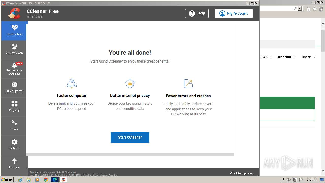Click the browser scrollbar up arrow
Screen dimensions: 325x183
tap(323, 24)
